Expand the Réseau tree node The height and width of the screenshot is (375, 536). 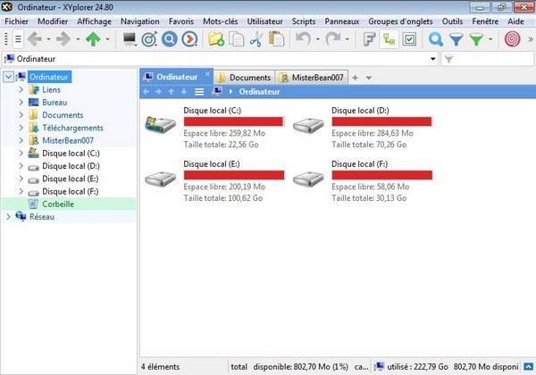point(8,217)
